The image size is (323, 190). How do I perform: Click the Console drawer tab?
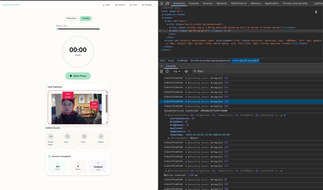point(171,66)
